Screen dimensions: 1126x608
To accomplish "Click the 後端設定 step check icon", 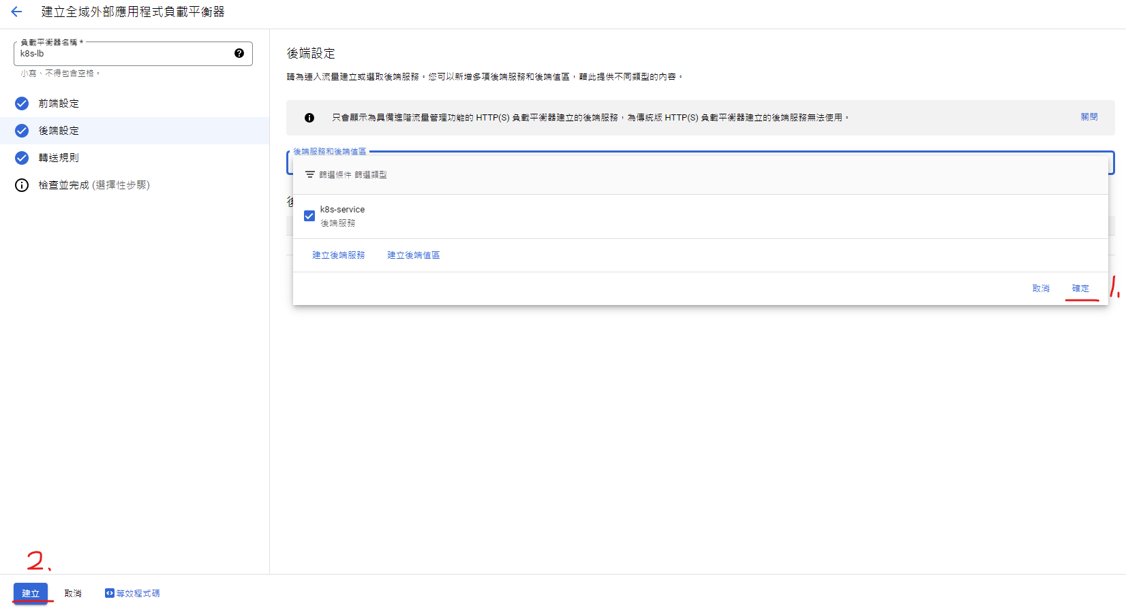I will tap(22, 131).
